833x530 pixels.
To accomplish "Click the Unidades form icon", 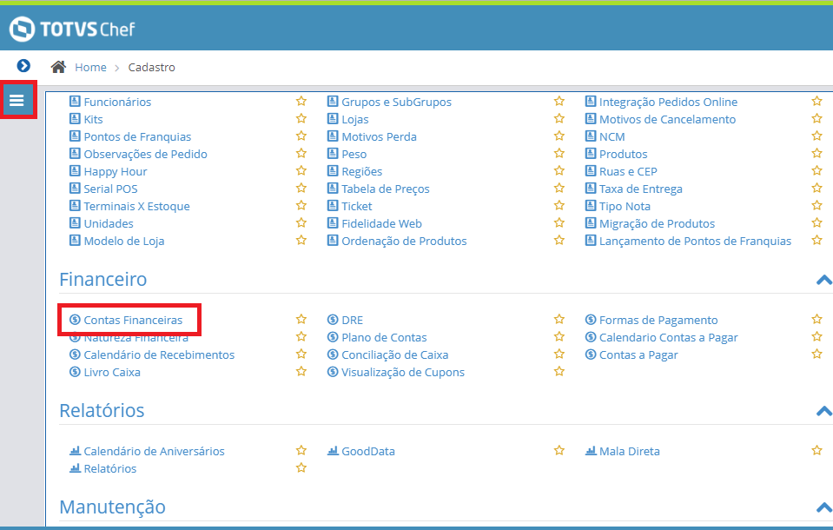I will (75, 222).
